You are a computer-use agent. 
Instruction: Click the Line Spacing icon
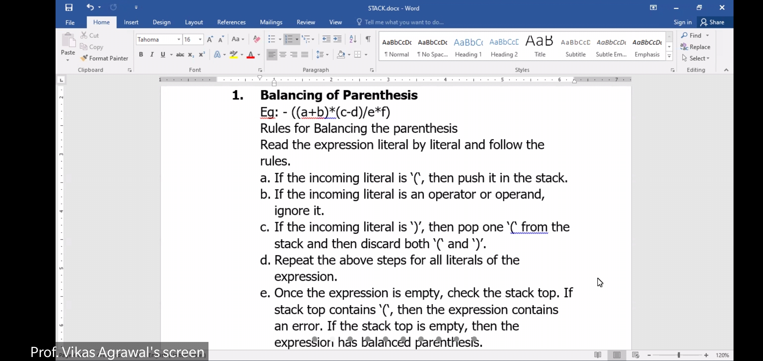click(320, 54)
